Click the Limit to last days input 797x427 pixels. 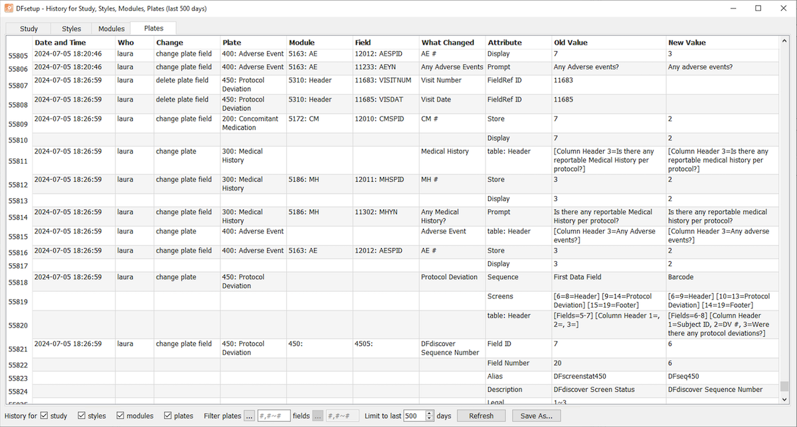414,416
